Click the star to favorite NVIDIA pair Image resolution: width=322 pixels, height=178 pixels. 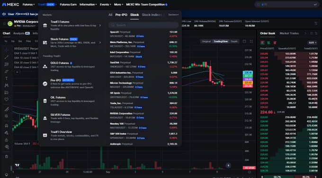4,24
